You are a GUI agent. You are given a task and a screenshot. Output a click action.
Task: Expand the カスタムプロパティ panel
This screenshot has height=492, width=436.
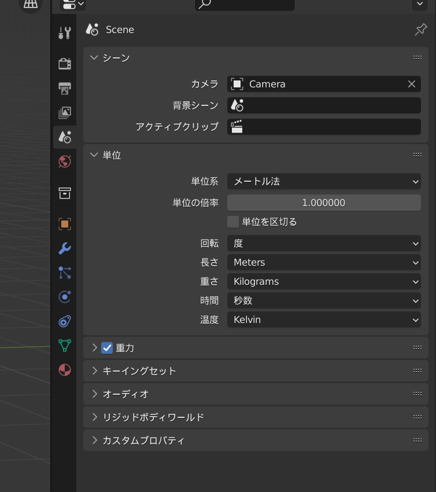[x=94, y=440]
